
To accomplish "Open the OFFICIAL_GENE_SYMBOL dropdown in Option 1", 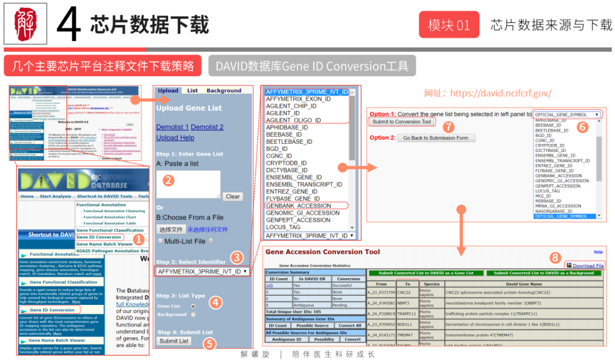I will point(567,114).
